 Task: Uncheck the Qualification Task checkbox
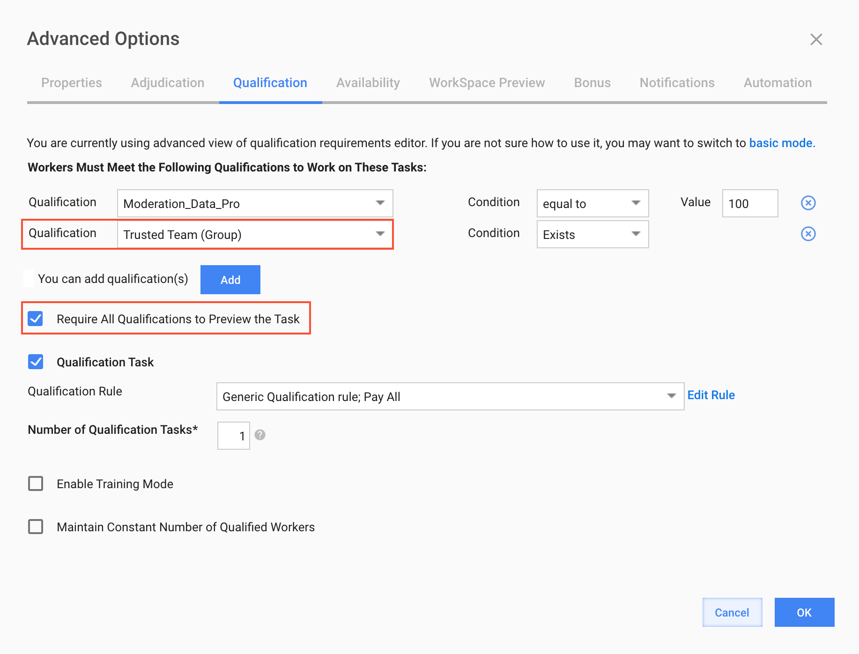click(36, 362)
